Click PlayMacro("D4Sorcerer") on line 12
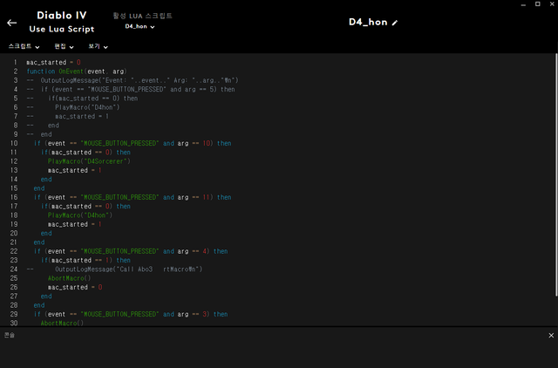The image size is (558, 368). coord(89,161)
